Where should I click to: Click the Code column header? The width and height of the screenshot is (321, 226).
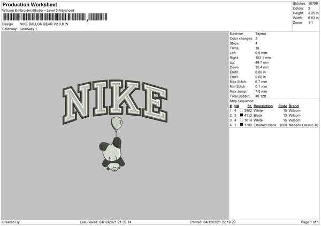(x=282, y=106)
